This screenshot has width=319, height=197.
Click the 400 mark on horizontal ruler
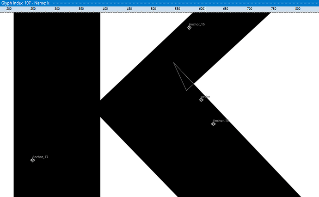tap(105, 9)
